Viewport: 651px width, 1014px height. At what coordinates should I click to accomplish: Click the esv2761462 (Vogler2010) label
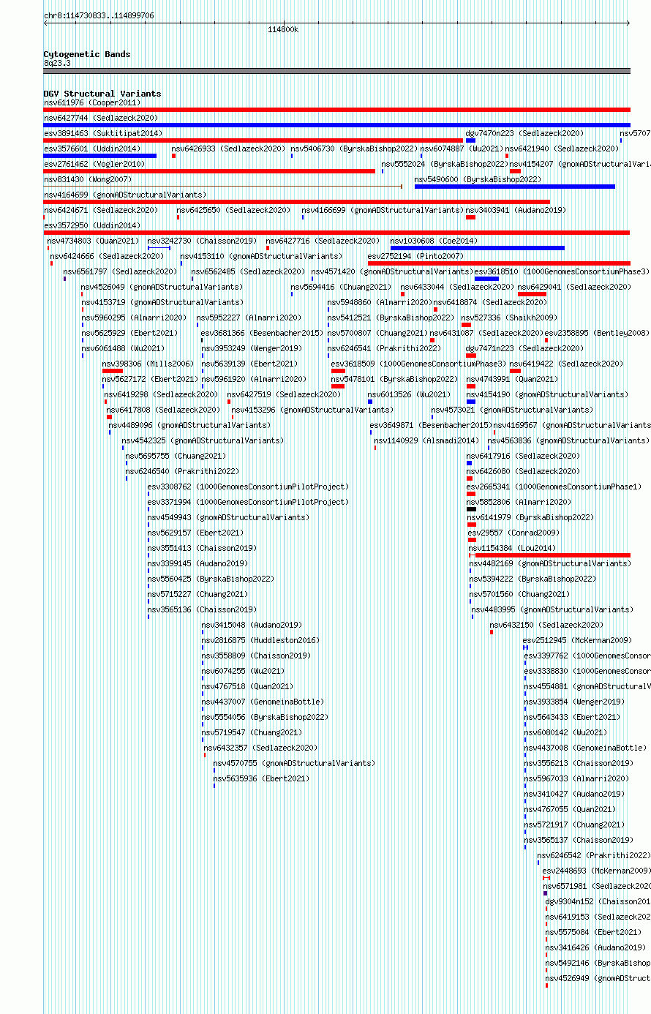(x=94, y=164)
